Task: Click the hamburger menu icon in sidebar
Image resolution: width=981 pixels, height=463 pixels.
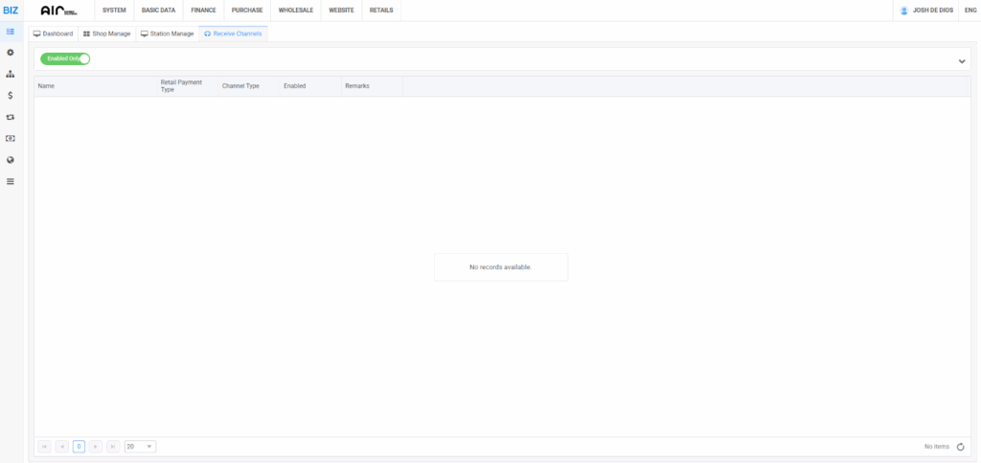Action: coord(10,181)
